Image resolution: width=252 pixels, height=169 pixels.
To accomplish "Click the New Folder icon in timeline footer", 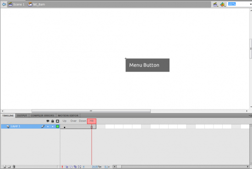I will click(x=9, y=167).
